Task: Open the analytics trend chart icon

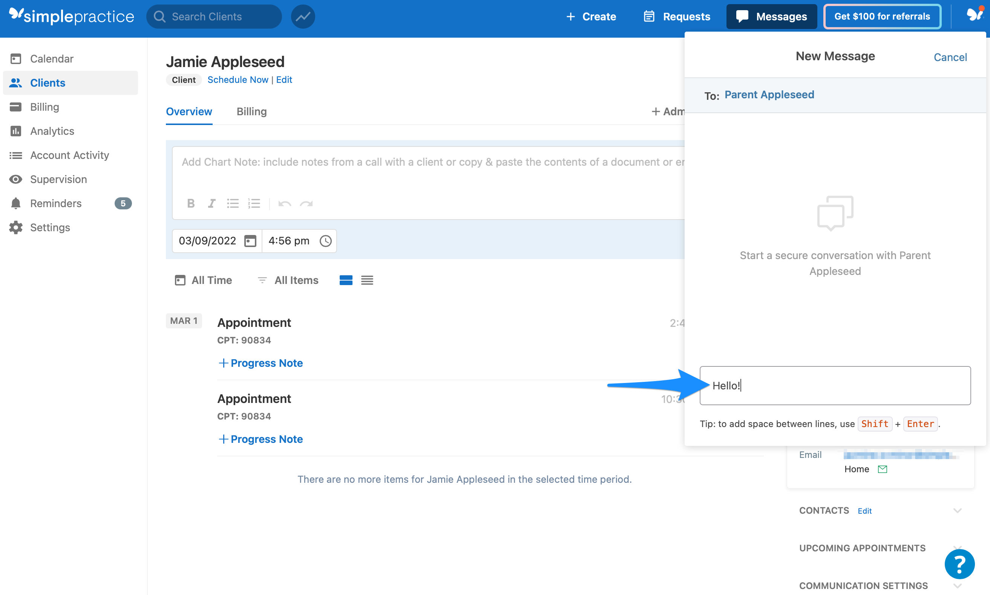Action: click(303, 17)
